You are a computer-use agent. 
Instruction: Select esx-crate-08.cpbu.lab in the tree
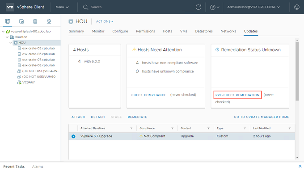click(x=38, y=65)
